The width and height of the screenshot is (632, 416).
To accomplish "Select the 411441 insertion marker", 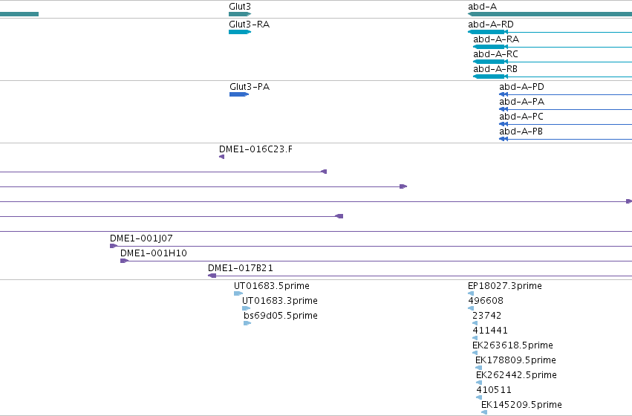I will 475,338.
